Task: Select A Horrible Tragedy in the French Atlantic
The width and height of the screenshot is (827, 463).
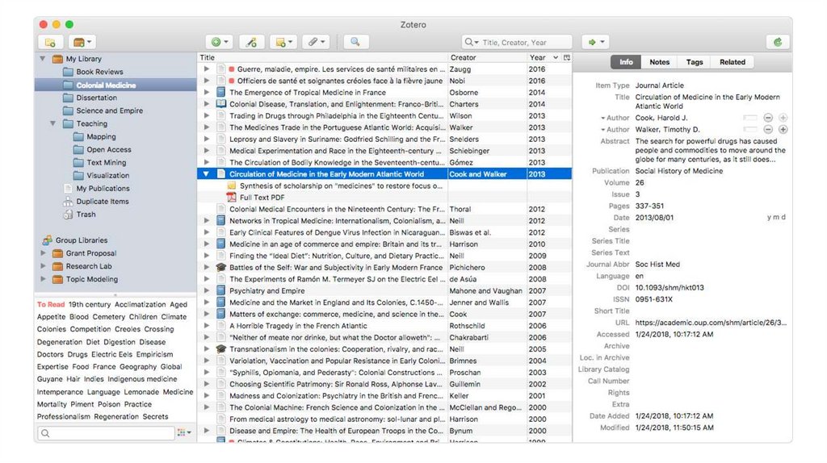Action: click(x=384, y=326)
